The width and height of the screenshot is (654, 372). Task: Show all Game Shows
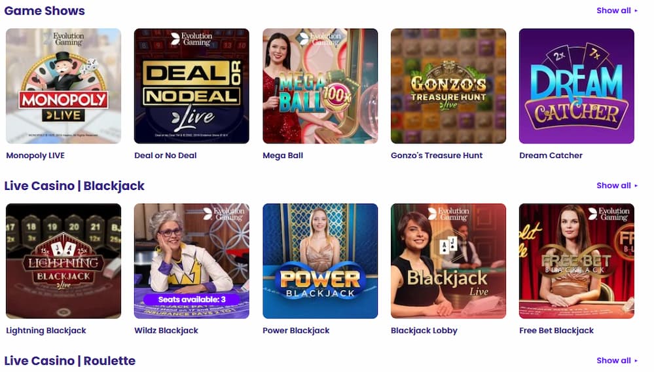[617, 10]
